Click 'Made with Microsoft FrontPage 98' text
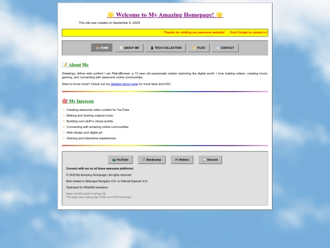Image resolution: width=330 pixels, height=248 pixels. (86, 194)
